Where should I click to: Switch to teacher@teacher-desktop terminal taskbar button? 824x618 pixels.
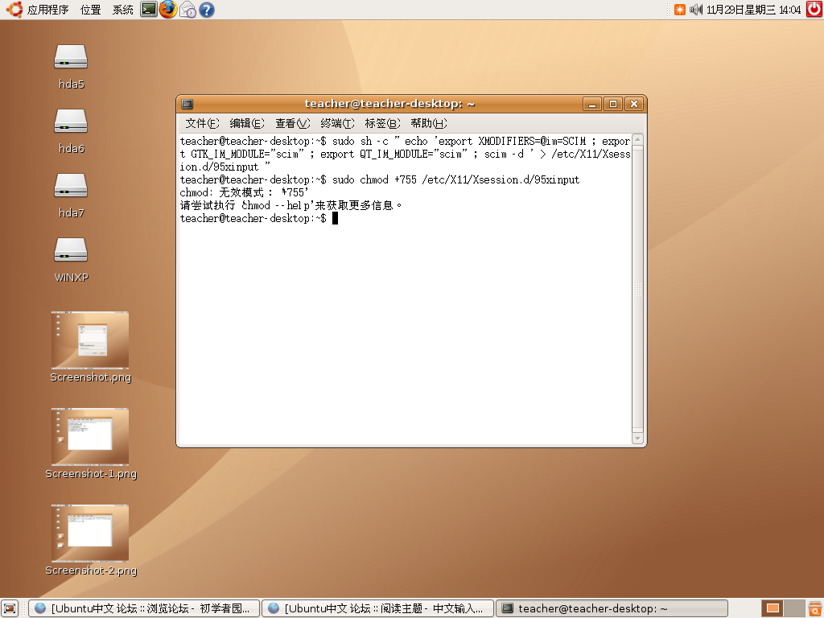[612, 608]
